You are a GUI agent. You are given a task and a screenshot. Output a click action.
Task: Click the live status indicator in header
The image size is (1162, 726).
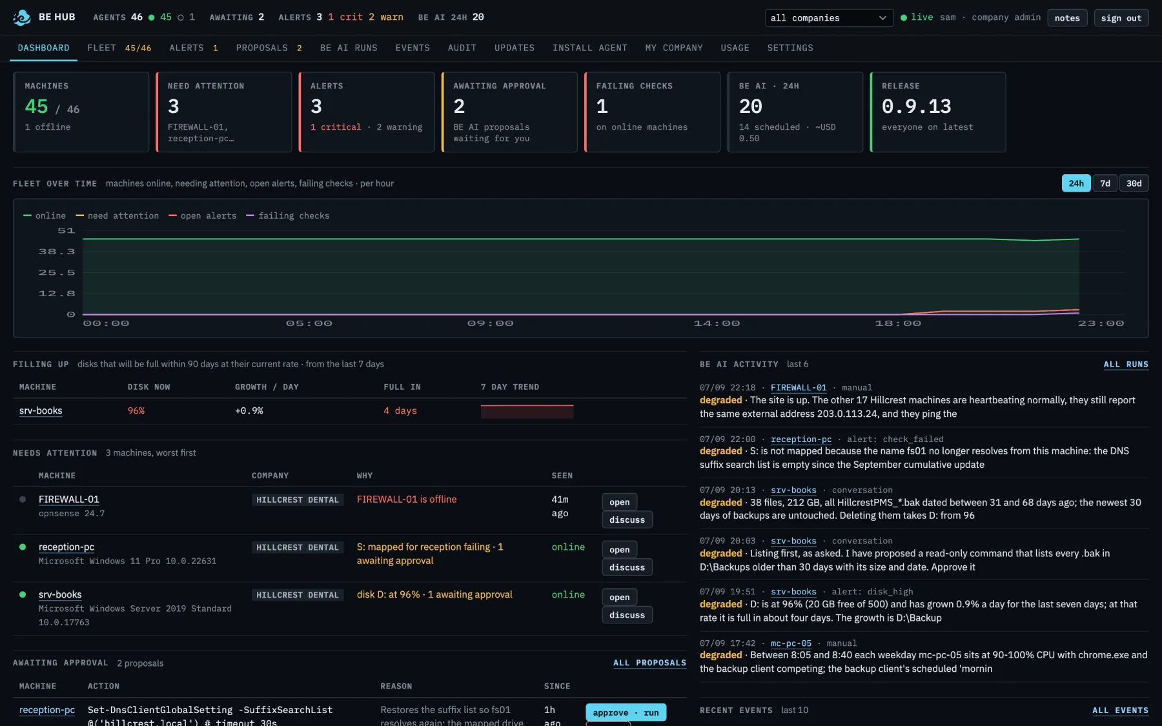[917, 17]
